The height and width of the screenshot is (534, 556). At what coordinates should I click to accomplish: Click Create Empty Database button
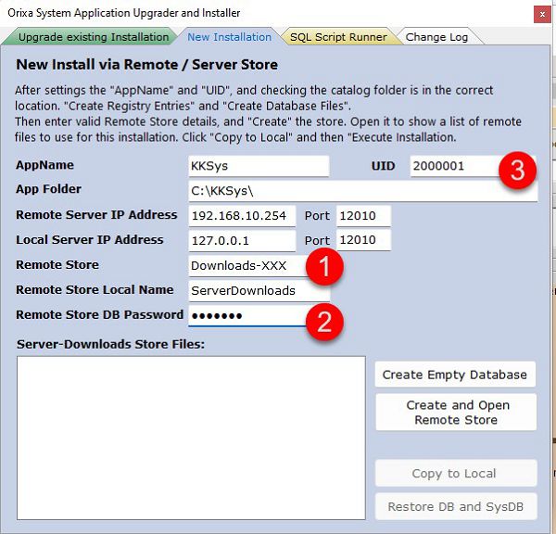point(455,375)
